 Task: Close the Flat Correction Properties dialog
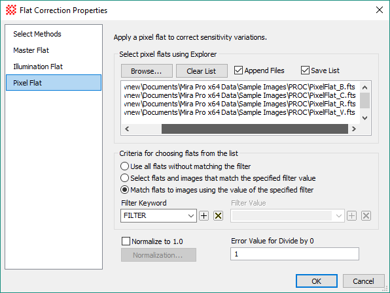[x=380, y=10]
